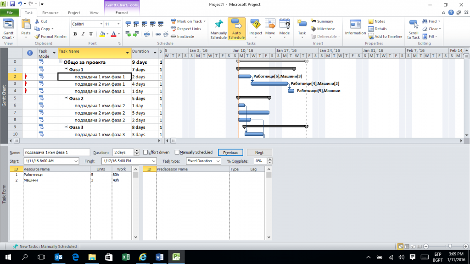Toggle the Effort driven checkbox
This screenshot has height=264, width=470.
(145, 152)
